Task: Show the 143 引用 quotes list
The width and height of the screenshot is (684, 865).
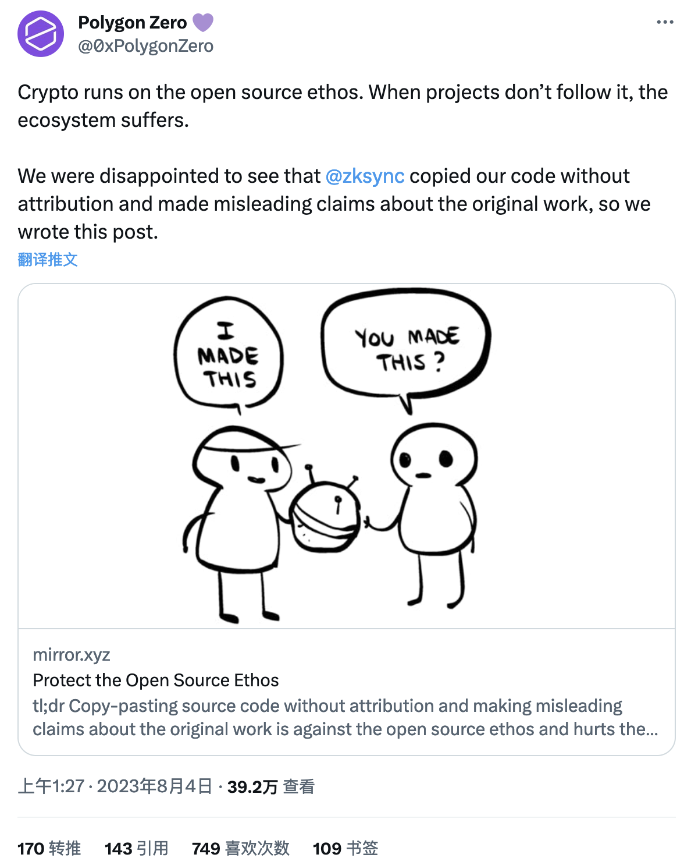Action: pyautogui.click(x=137, y=848)
